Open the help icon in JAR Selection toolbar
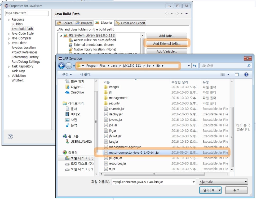Image resolution: width=256 pixels, height=200 pixels. click(246, 75)
